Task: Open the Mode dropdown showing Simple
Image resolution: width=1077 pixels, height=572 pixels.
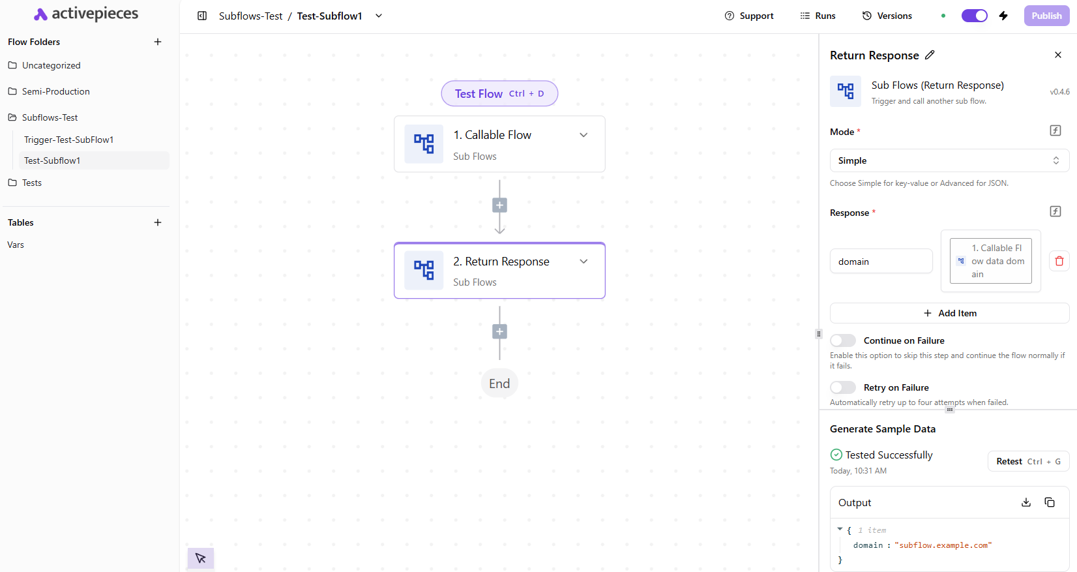Action: tap(949, 160)
